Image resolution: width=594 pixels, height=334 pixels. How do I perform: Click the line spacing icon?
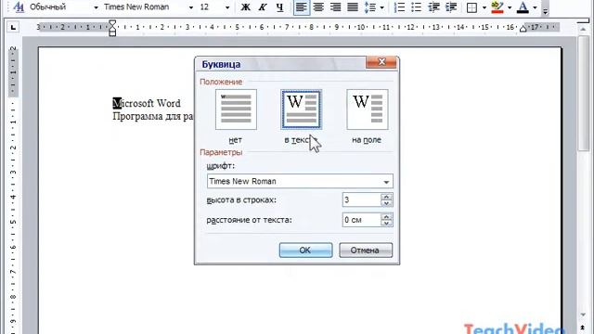pyautogui.click(x=369, y=7)
